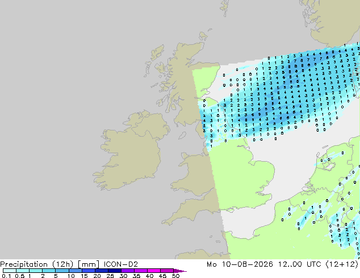
Task: Click the '20' legend value label
Action: 97,276
